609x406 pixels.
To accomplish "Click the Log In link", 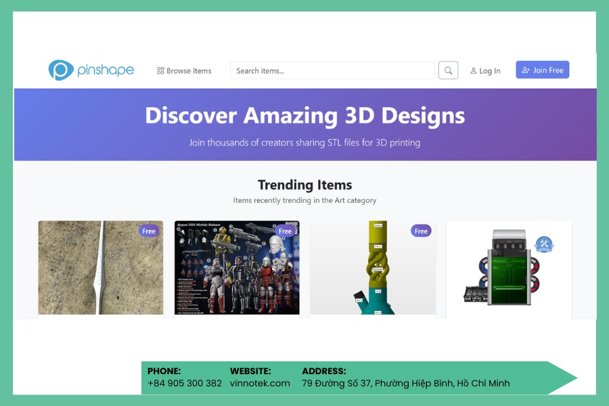I will pyautogui.click(x=485, y=70).
